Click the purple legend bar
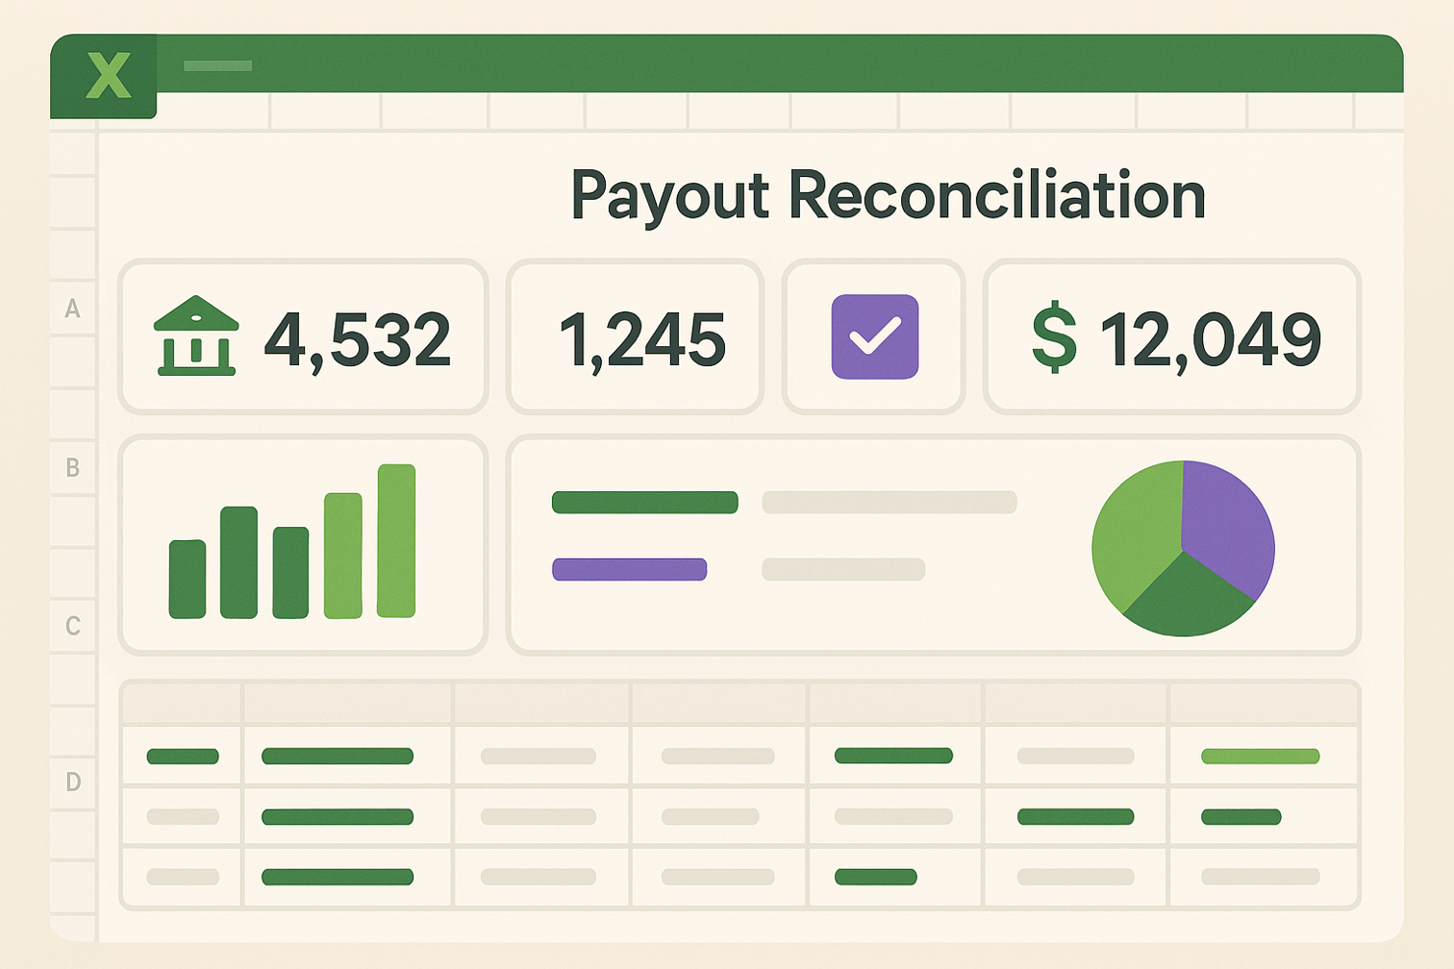The height and width of the screenshot is (969, 1454). pyautogui.click(x=629, y=569)
